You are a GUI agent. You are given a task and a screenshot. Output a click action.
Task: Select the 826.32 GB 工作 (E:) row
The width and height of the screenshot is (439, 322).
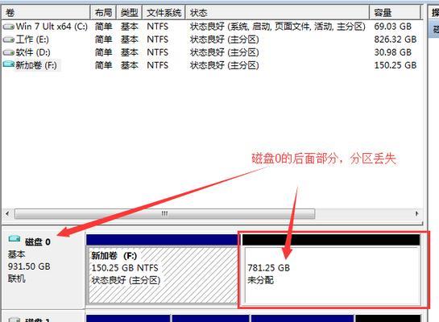(211, 39)
